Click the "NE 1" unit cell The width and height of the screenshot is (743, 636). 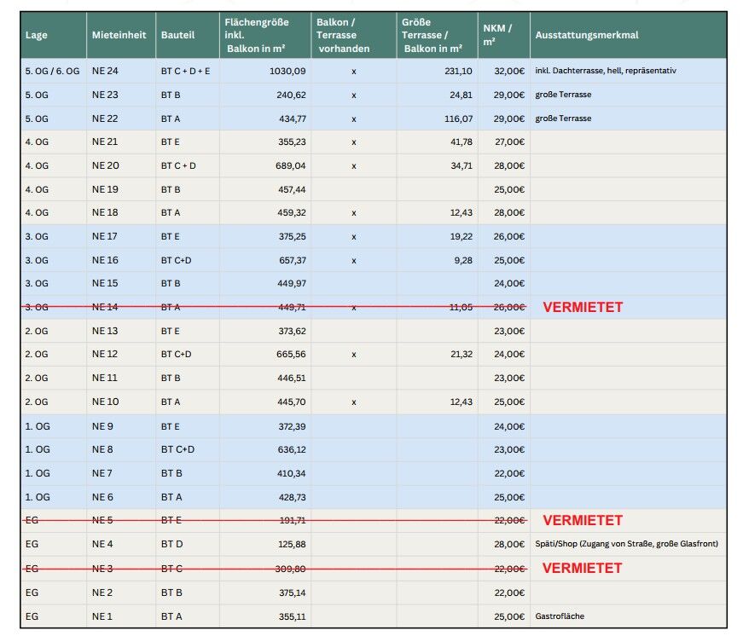(102, 616)
